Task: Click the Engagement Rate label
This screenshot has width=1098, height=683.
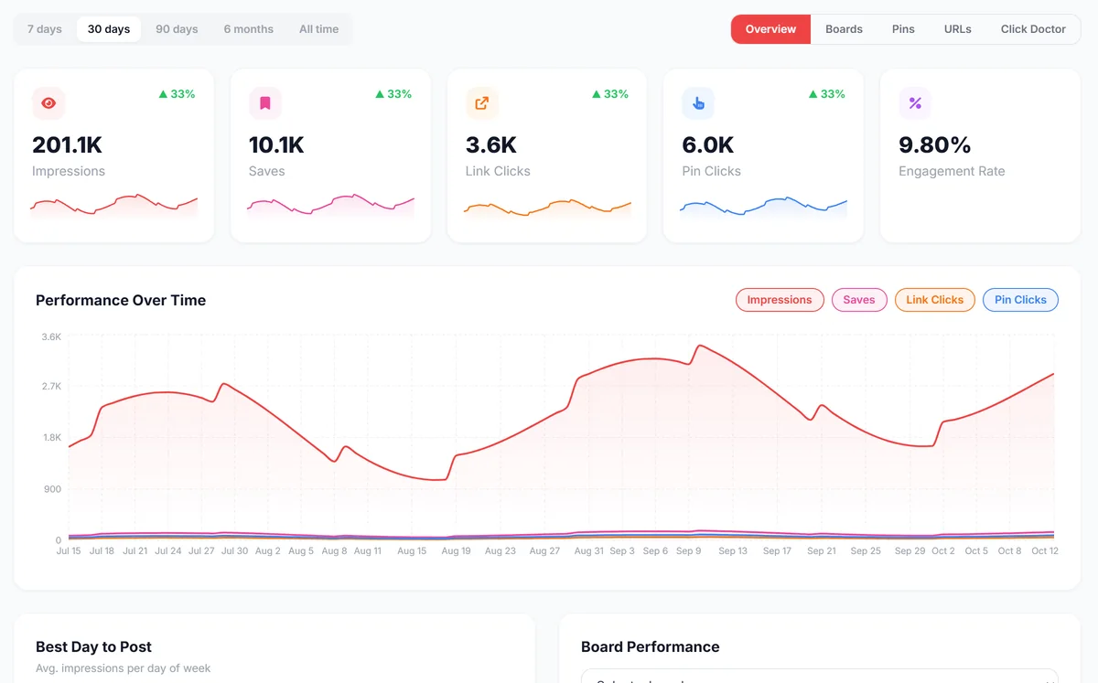Action: tap(952, 171)
